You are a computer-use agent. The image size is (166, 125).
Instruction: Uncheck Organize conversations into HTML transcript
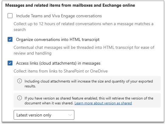10,39
